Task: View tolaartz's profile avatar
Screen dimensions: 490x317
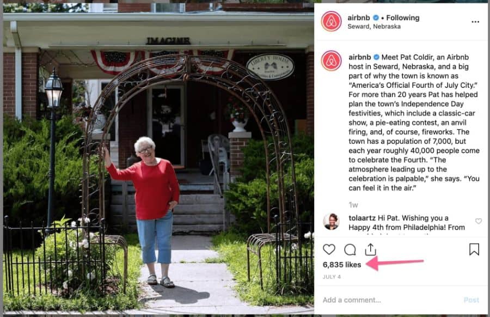Action: [331, 221]
